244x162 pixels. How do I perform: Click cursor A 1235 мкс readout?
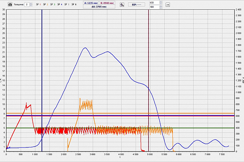click(91, 3)
